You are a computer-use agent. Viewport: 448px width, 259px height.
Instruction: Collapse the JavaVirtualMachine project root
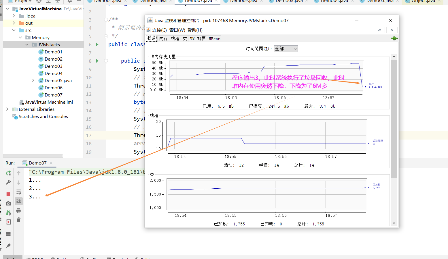pos(7,9)
